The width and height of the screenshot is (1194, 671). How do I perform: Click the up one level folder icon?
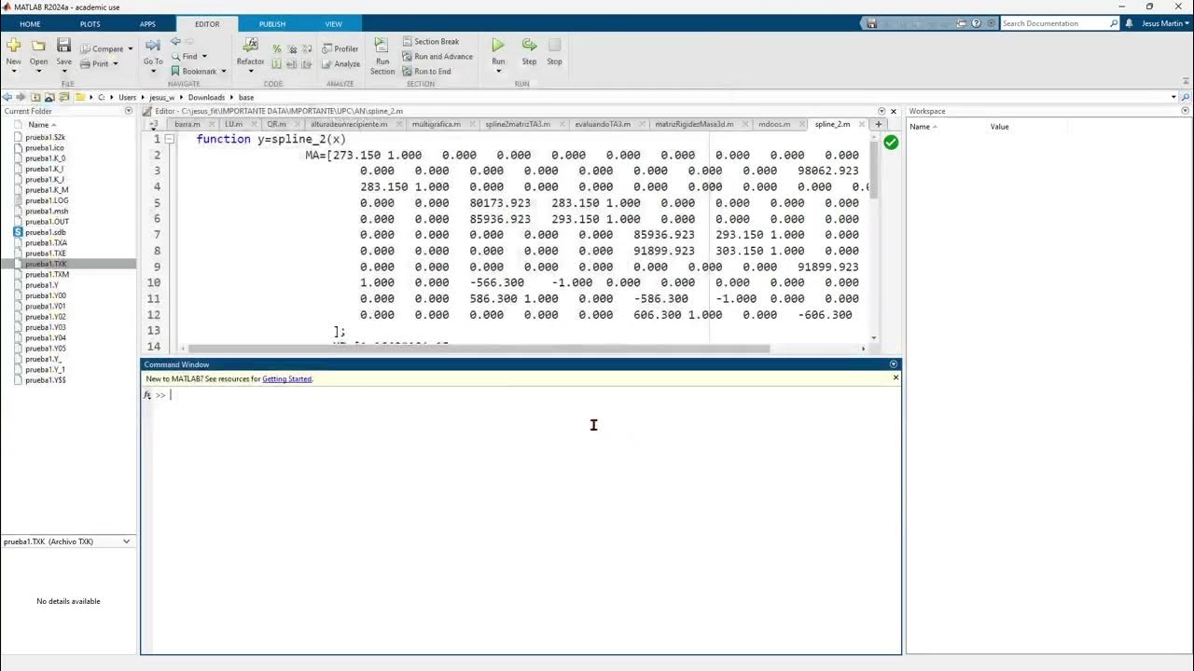35,97
